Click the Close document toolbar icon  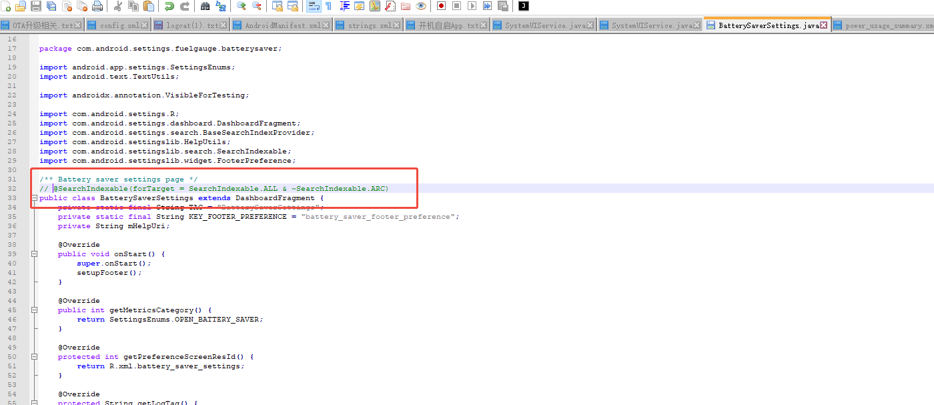[67, 6]
